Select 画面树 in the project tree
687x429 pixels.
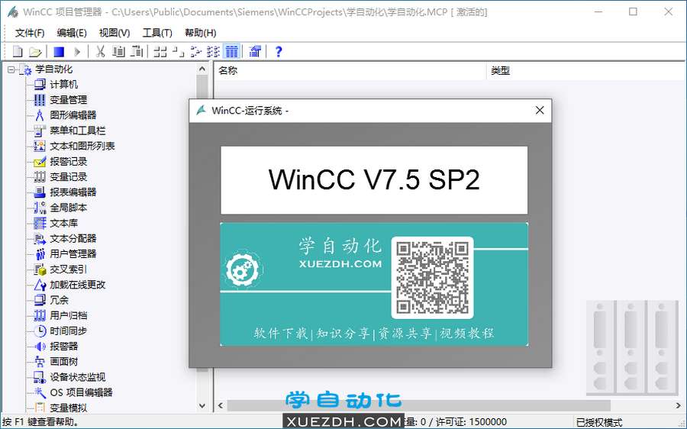[63, 362]
